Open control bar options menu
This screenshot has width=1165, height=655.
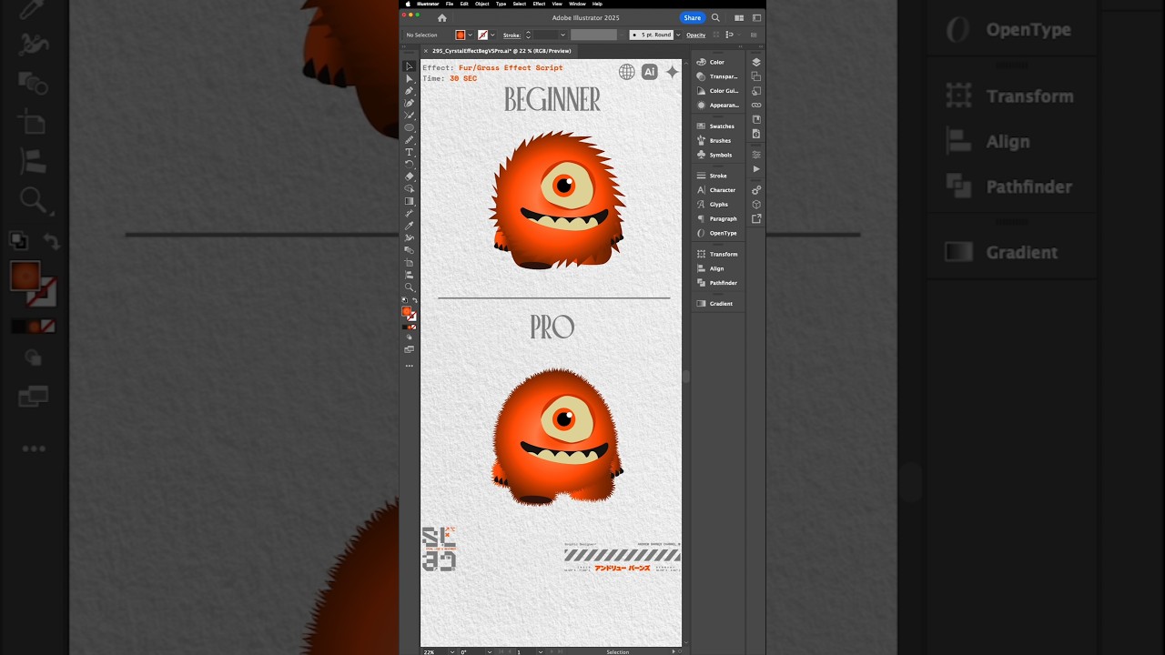click(x=754, y=35)
